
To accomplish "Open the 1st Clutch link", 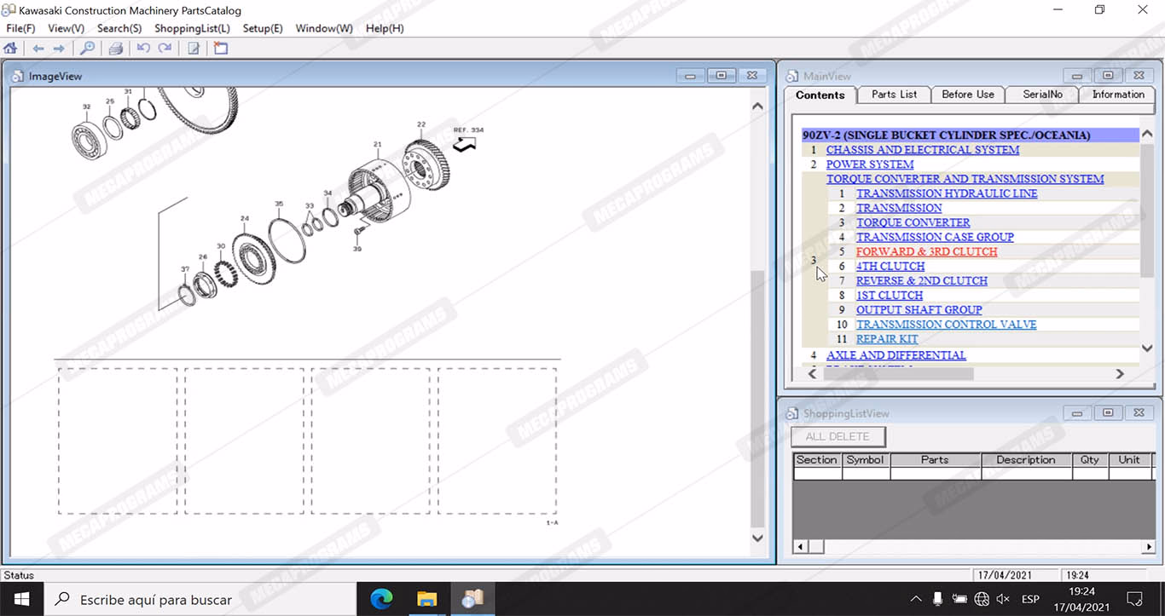I will click(x=889, y=295).
